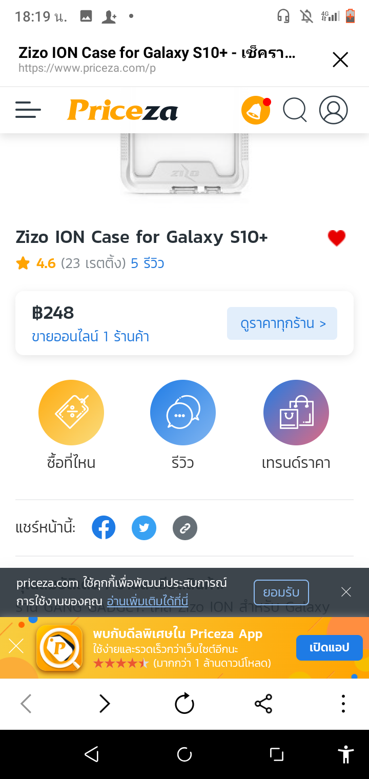Open the ซื้อที่ไหน where-to-buy icon
Image resolution: width=369 pixels, height=779 pixels.
coord(71,413)
